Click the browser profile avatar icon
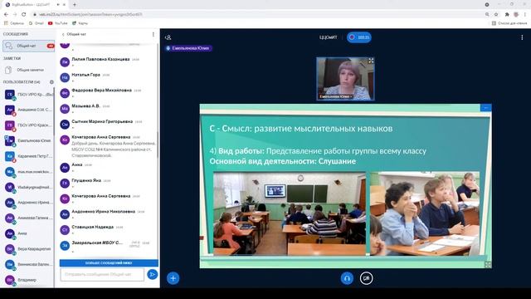The width and height of the screenshot is (531, 299). [x=516, y=15]
